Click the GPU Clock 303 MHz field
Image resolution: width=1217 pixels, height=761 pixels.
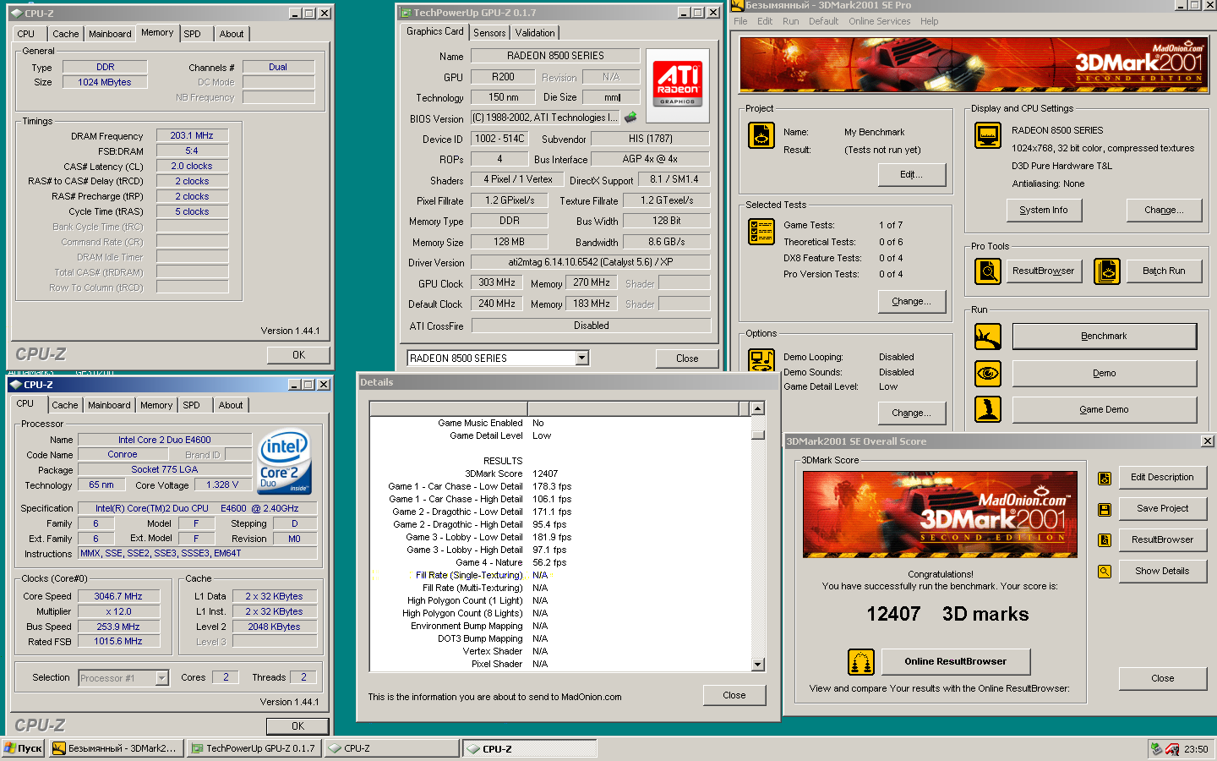(497, 283)
